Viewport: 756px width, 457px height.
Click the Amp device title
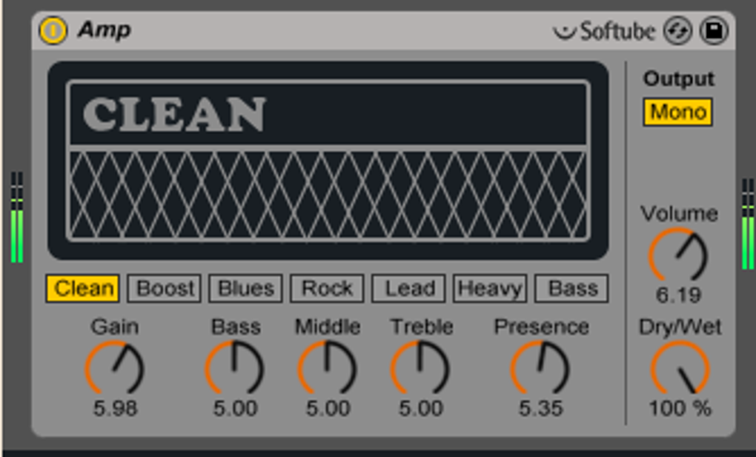point(105,30)
